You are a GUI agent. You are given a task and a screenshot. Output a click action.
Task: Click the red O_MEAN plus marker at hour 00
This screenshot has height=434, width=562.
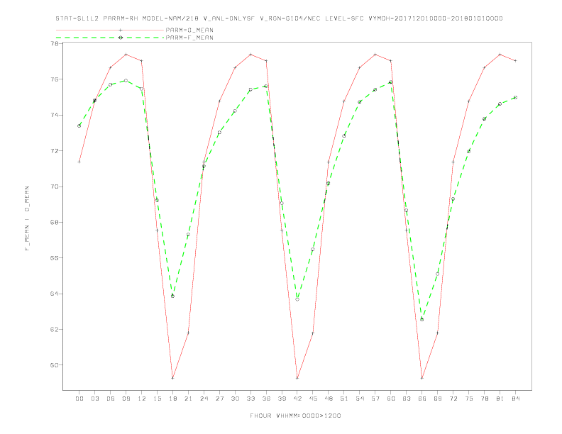79,162
